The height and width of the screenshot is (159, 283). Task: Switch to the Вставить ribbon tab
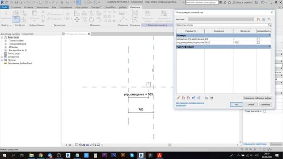(x=29, y=7)
